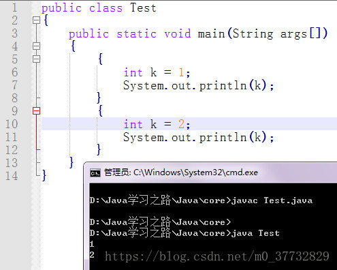
Task: Click 'System.out.println(k);' on line 7
Action: [x=199, y=86]
